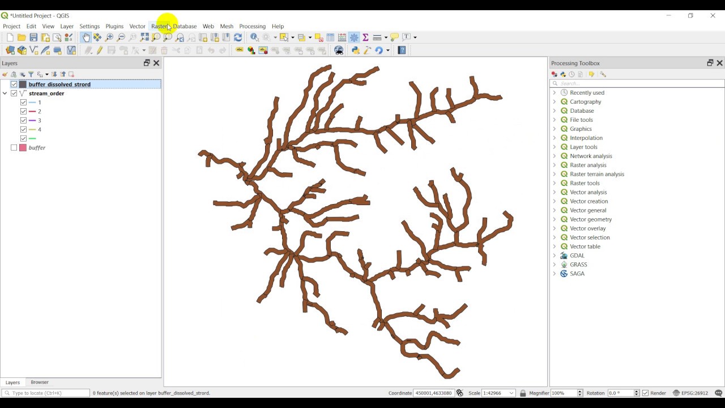The width and height of the screenshot is (725, 408).
Task: Click the Open Layer Styling brush icon
Action: pos(5,74)
